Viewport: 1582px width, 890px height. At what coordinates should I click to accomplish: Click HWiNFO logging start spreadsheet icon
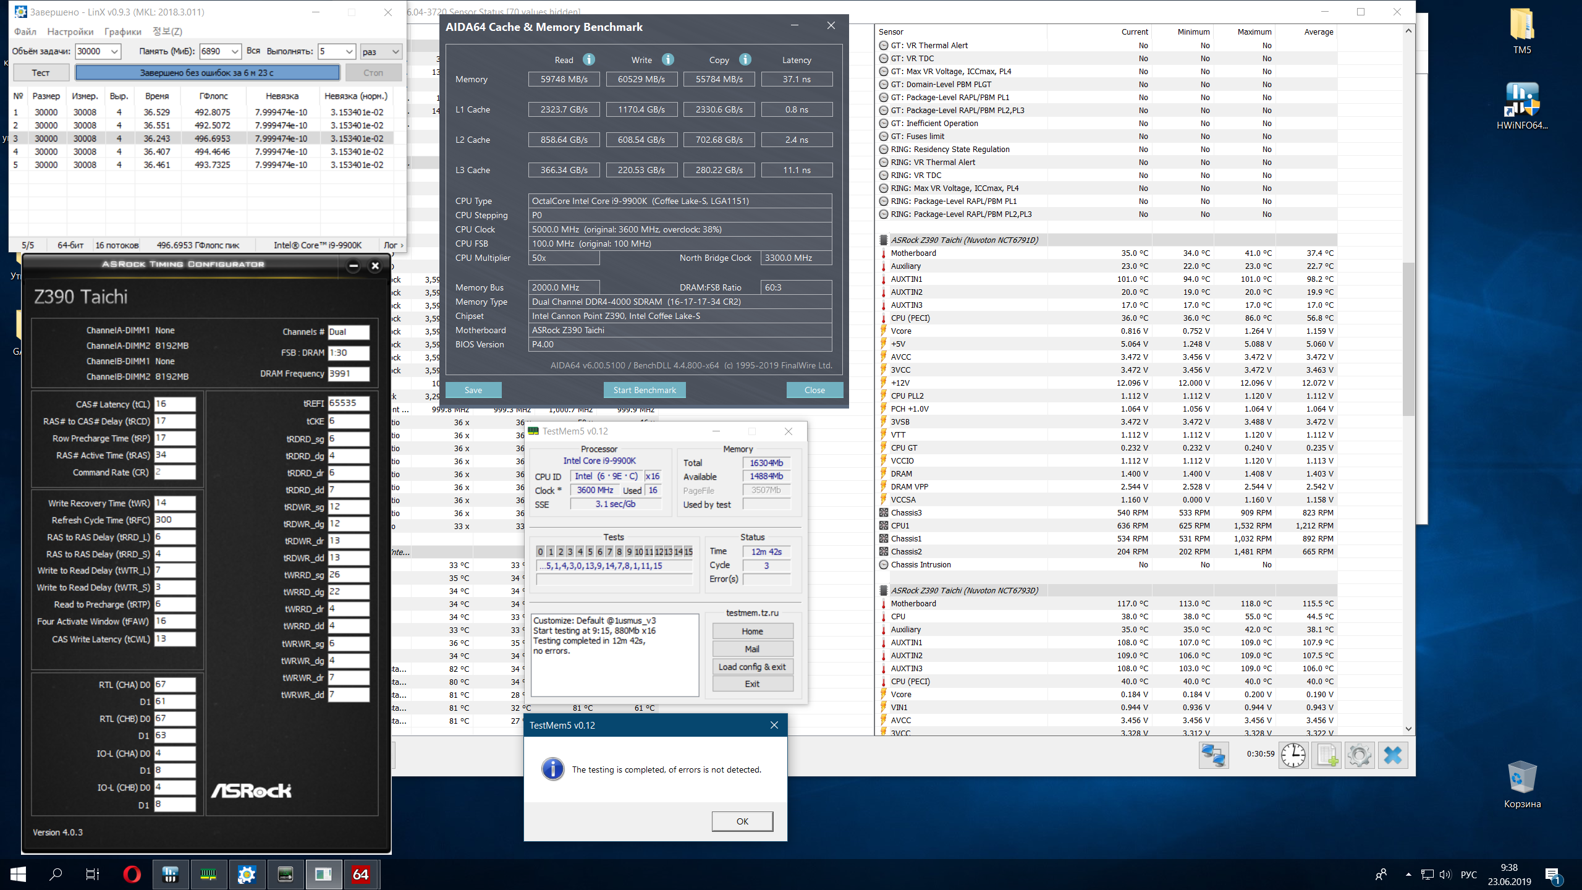pyautogui.click(x=1326, y=755)
